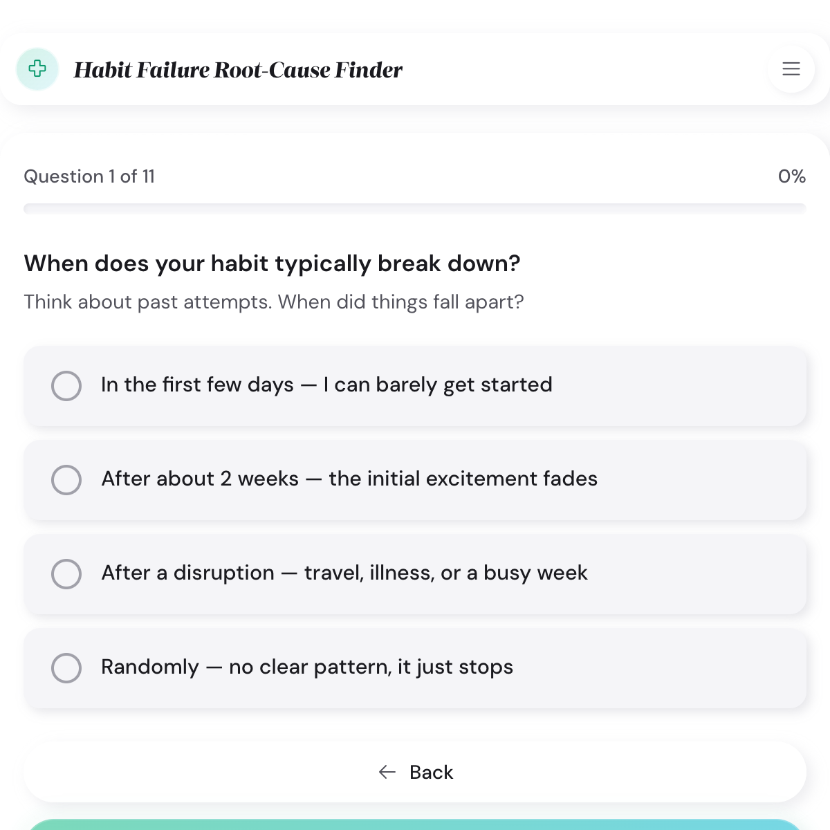Select 'After a disruption' radio button
Screen dimensions: 830x830
click(66, 574)
